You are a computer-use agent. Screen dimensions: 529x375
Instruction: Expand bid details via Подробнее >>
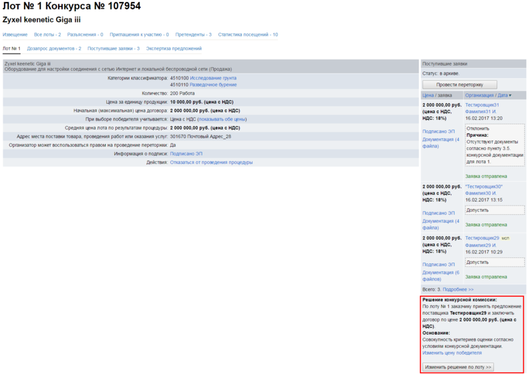click(458, 289)
